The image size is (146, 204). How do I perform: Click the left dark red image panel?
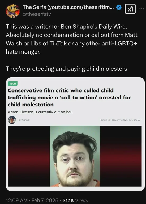tap(29, 156)
